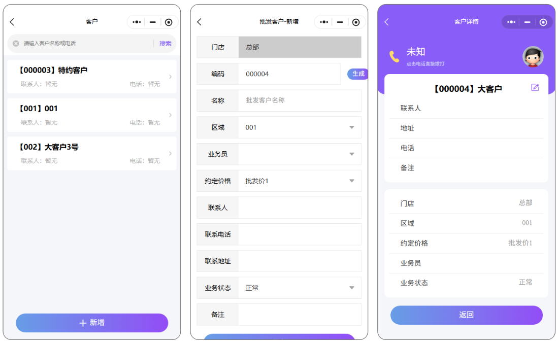Open the 【000003】特约客户 customer card
This screenshot has height=342, width=558.
92,77
